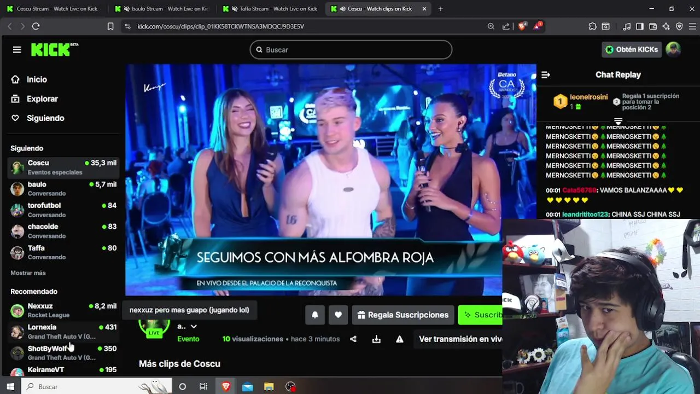Open recommended channel Lornexia

64,332
